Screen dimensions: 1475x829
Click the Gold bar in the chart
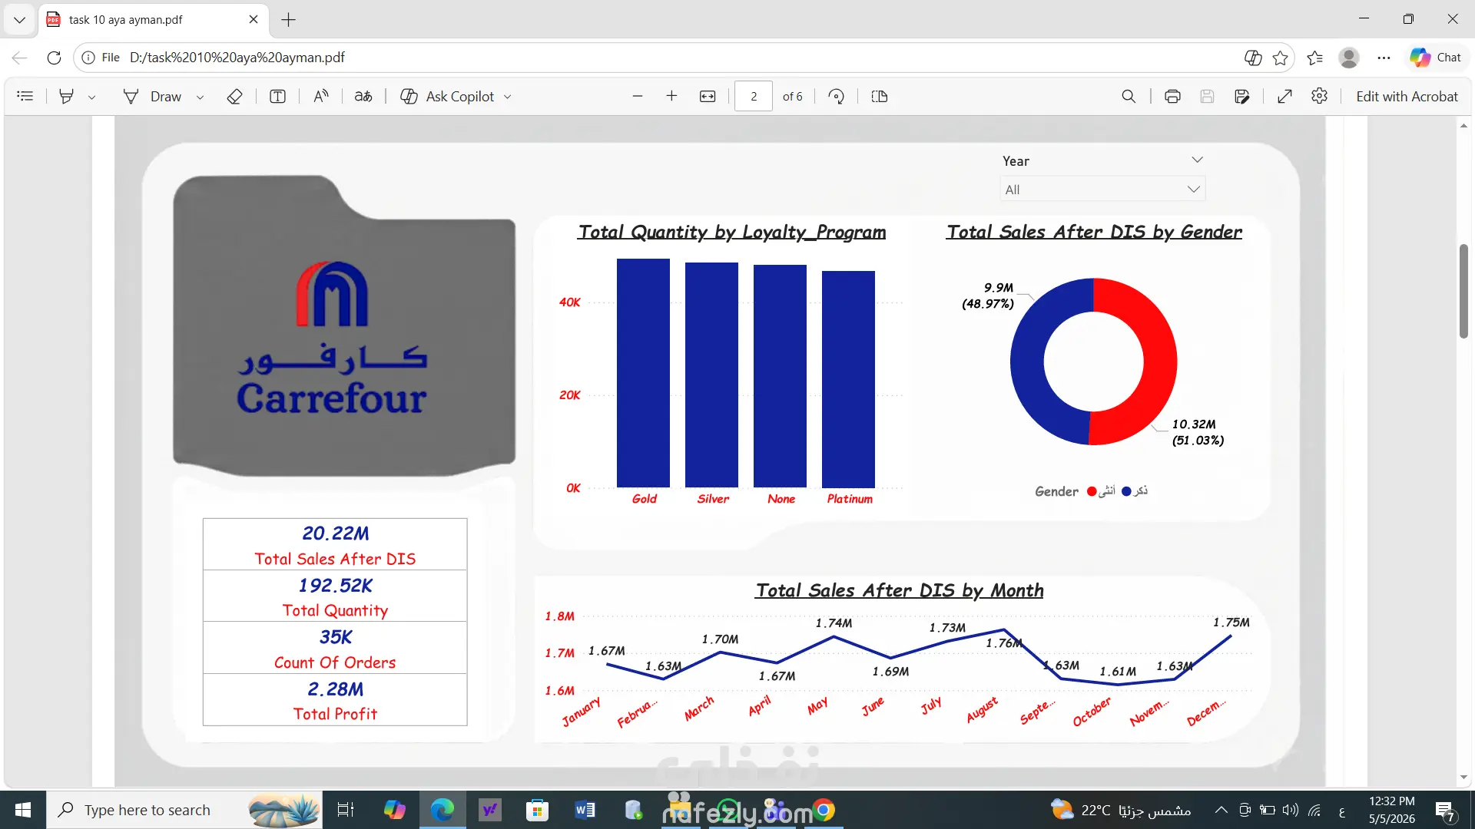(x=643, y=373)
